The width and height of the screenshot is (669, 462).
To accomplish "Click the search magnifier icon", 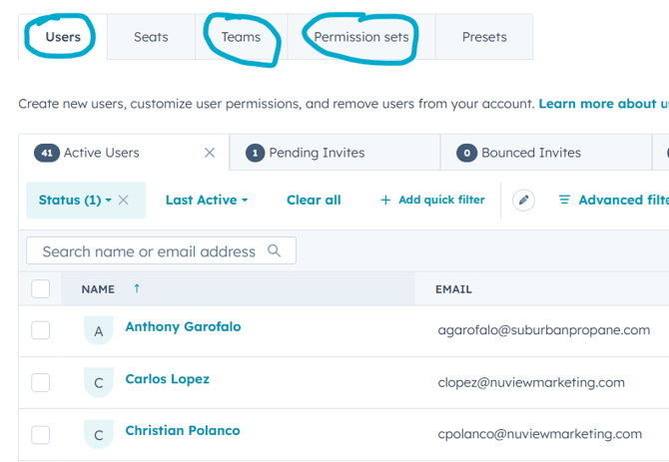I will 275,251.
